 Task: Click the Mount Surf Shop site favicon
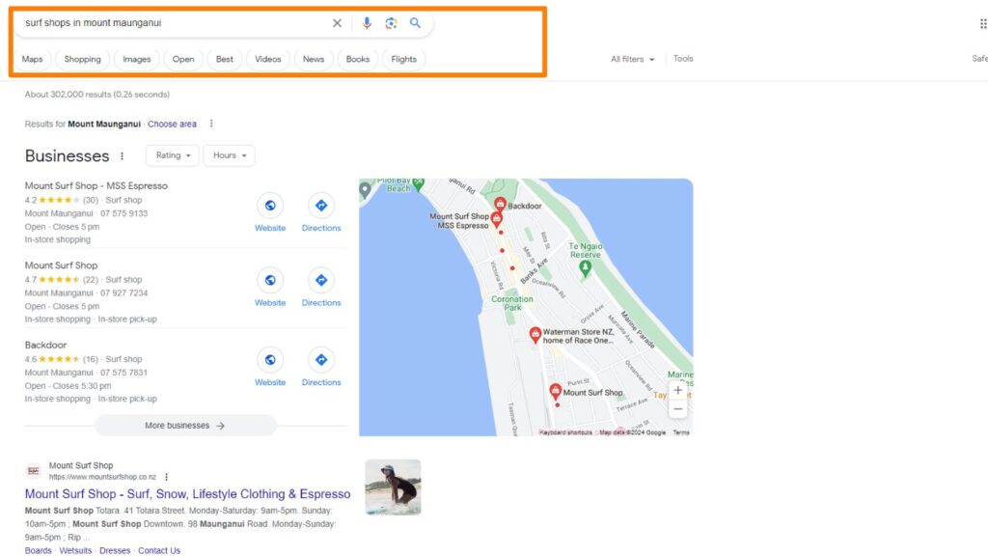coord(34,471)
